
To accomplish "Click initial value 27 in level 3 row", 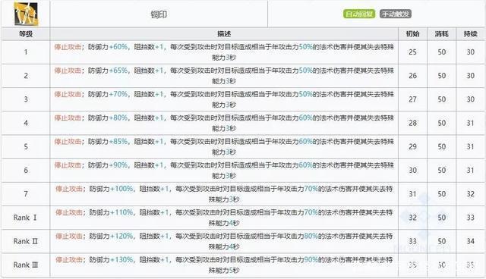I will pos(412,99).
